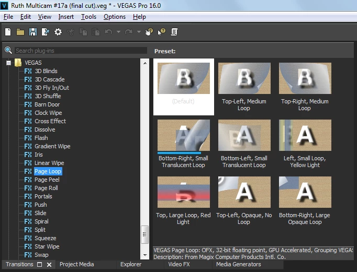Choose the (Default) preset thumbnail
Image resolution: width=357 pixels, height=272 pixels.
184,78
